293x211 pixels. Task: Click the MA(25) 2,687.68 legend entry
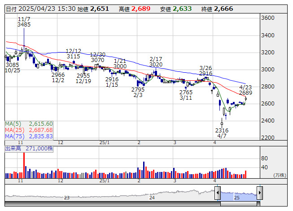point(29,130)
